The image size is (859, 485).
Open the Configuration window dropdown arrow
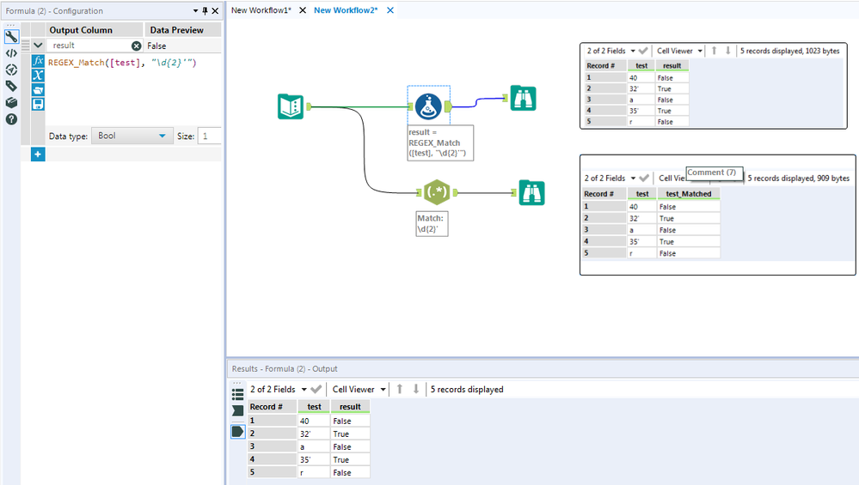(195, 10)
